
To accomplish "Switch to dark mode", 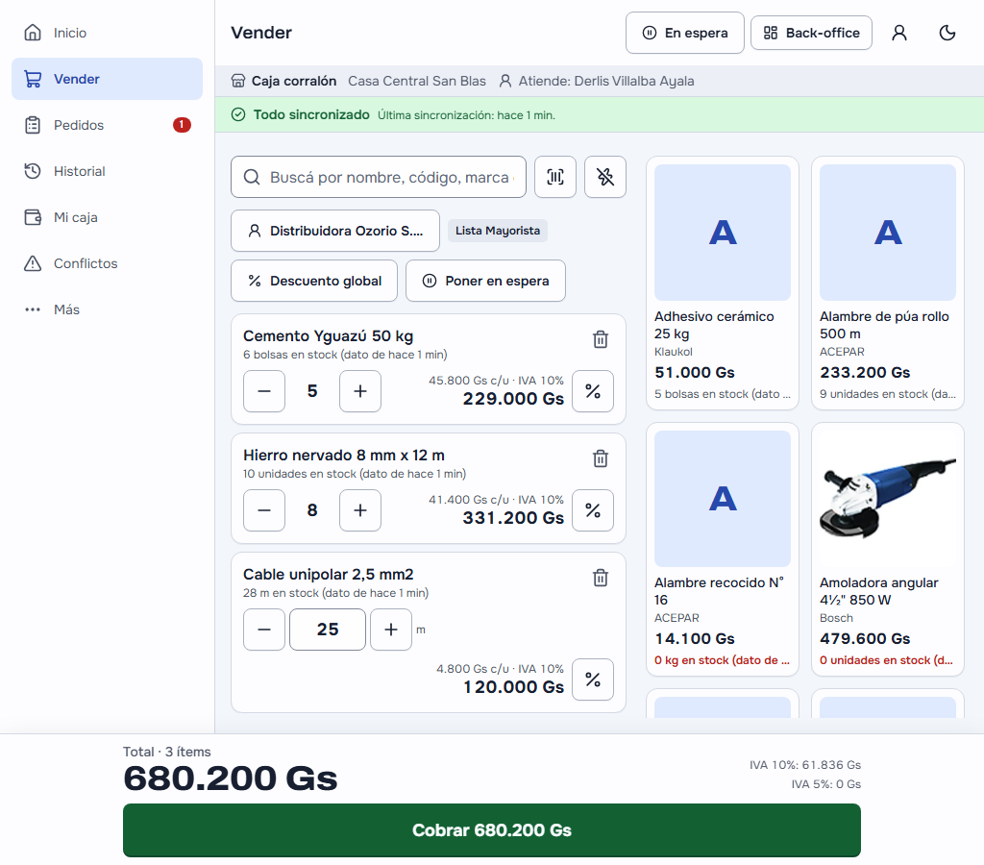I will coord(947,33).
